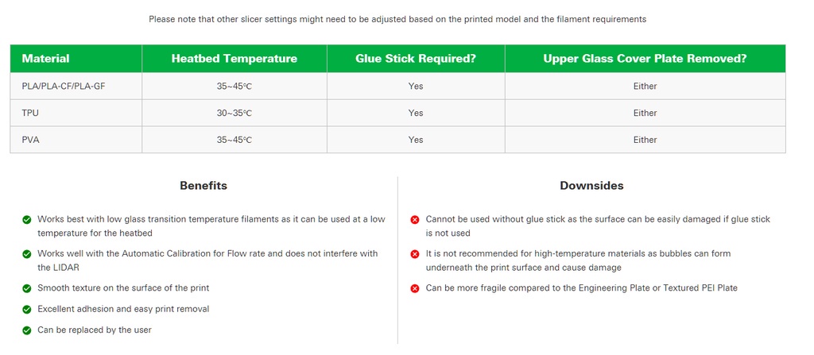The width and height of the screenshot is (814, 355).
Task: Click the Heatbed Temperature column header
Action: click(235, 59)
